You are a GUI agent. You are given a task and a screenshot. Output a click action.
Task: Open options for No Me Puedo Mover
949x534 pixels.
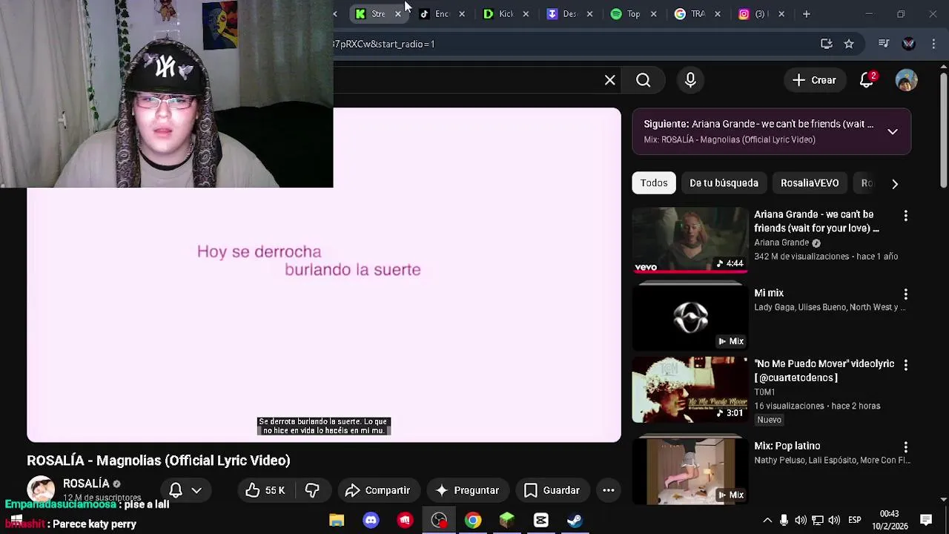pos(905,366)
